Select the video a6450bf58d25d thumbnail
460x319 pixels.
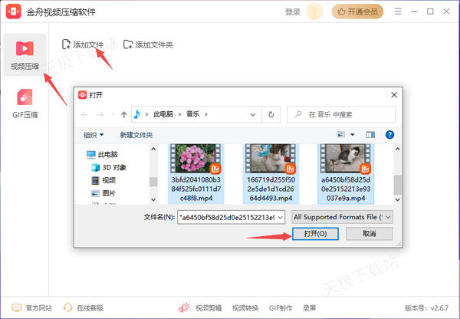(x=346, y=158)
